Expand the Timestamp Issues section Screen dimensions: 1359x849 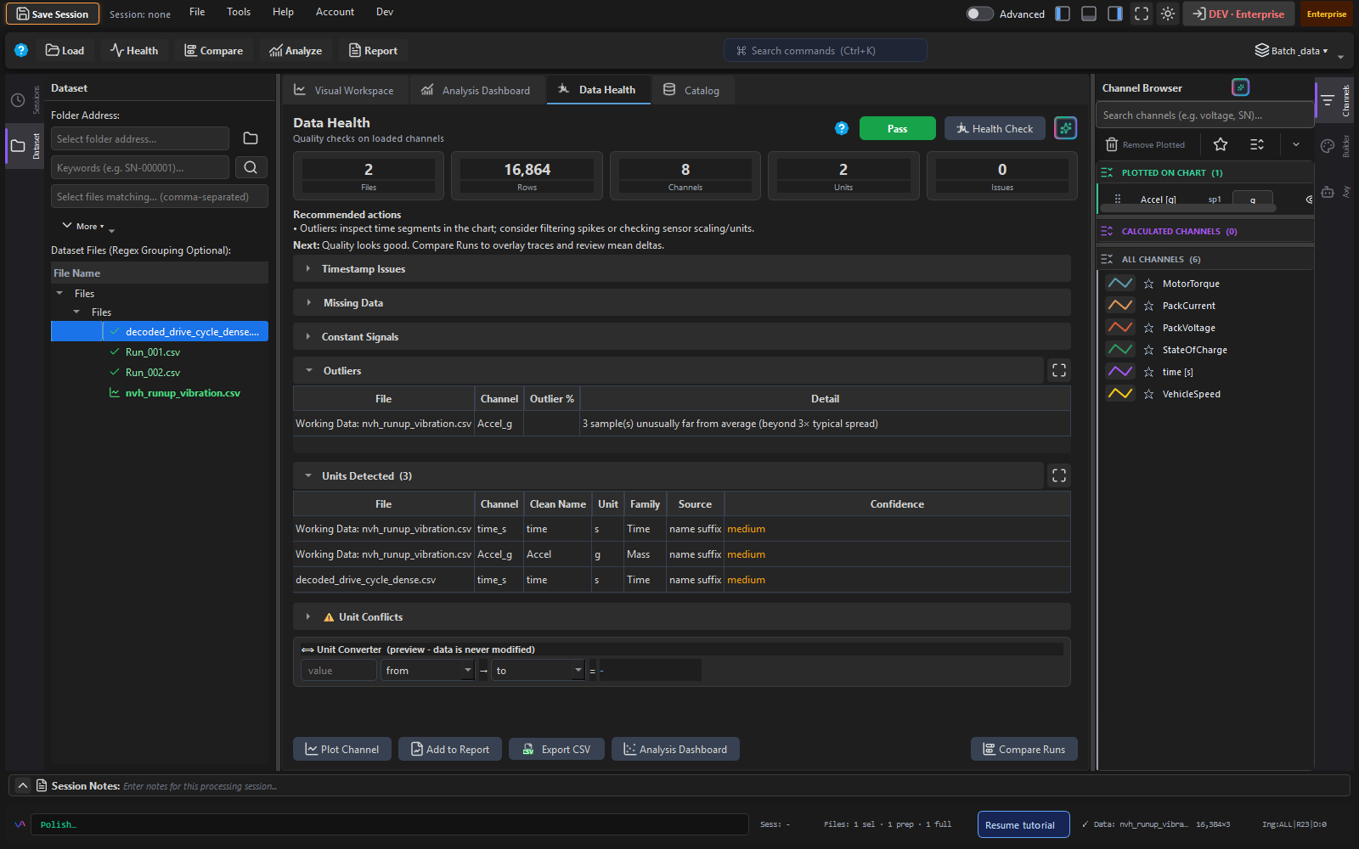pyautogui.click(x=681, y=268)
